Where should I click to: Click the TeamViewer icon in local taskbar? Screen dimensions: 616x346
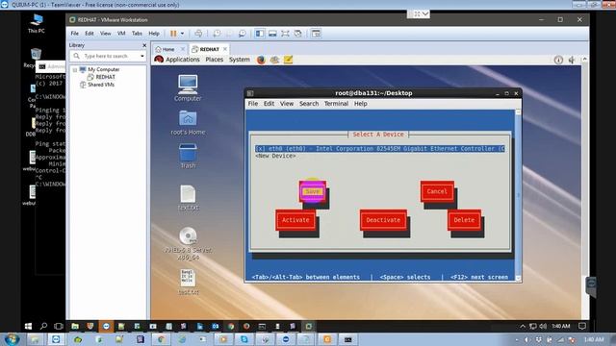coord(56,339)
